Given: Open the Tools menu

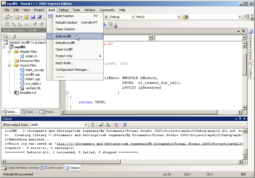Looking at the screenshot, I should pyautogui.click(x=76, y=10).
